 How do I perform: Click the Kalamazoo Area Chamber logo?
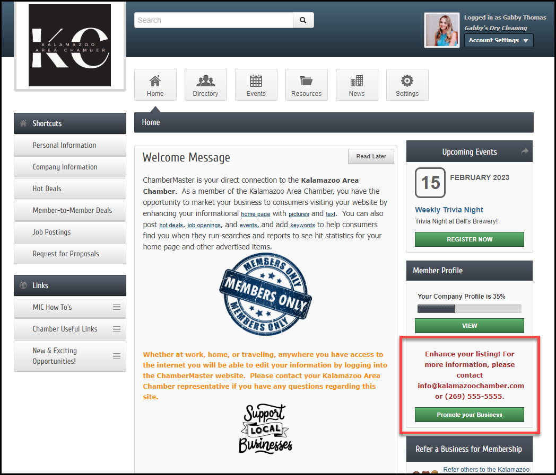(70, 46)
